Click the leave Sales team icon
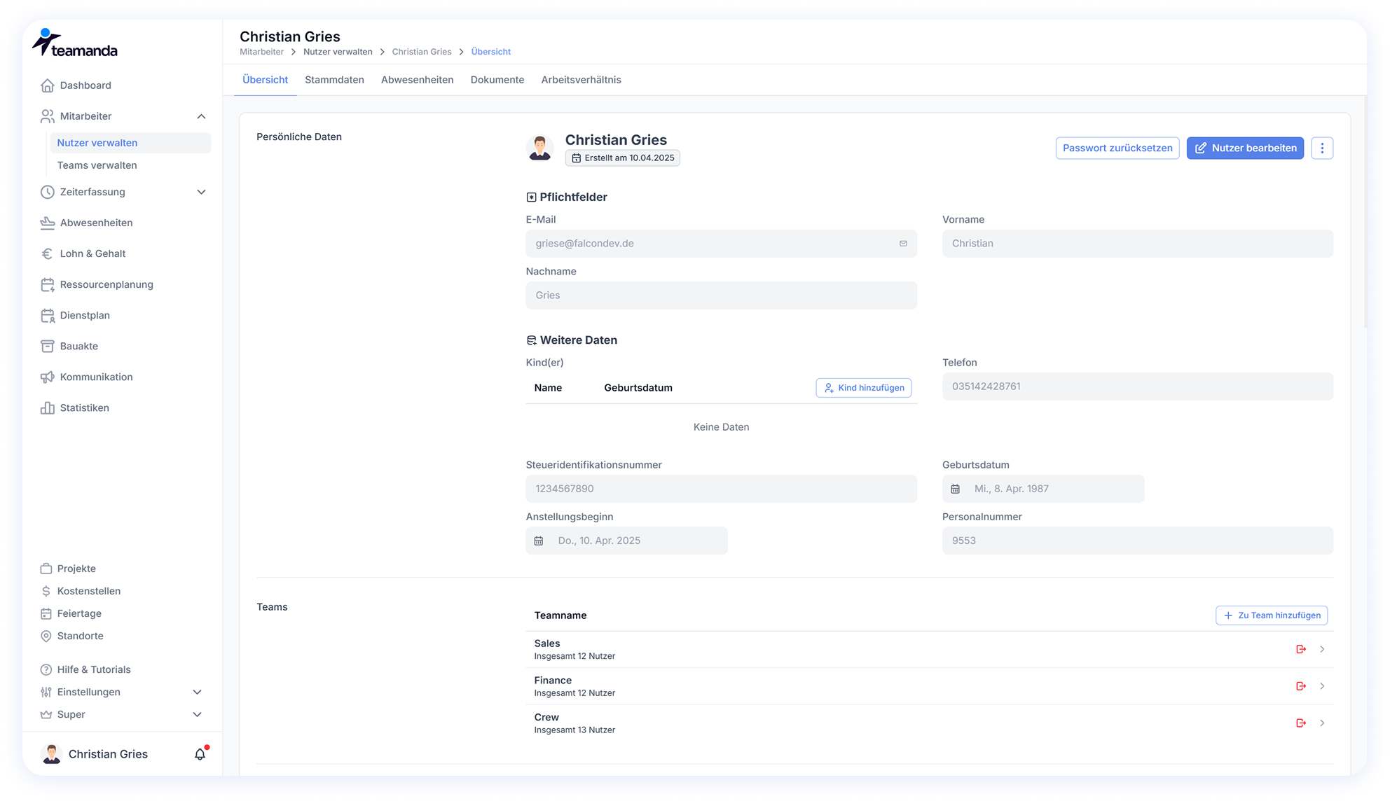This screenshot has width=1390, height=801. point(1301,649)
